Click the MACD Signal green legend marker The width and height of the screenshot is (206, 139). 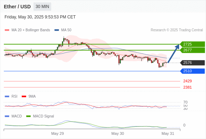click(28, 116)
